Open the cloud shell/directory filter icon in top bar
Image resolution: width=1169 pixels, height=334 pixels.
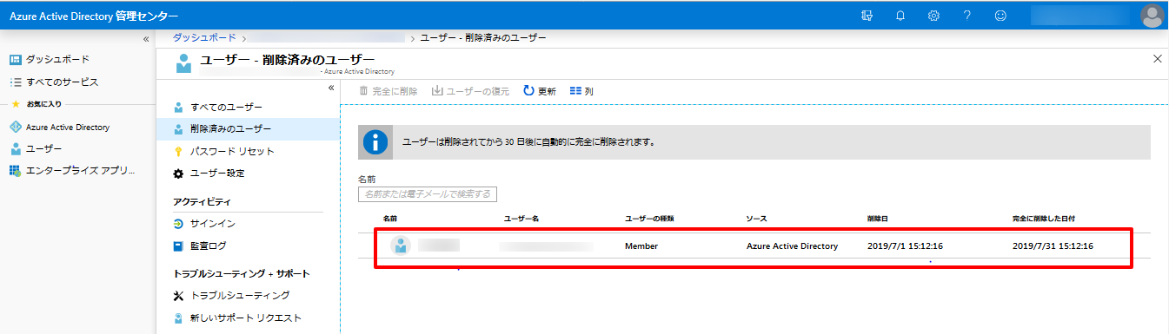click(866, 16)
